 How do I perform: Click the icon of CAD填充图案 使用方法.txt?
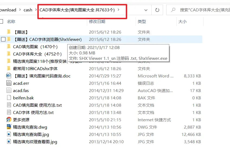[9, 105]
